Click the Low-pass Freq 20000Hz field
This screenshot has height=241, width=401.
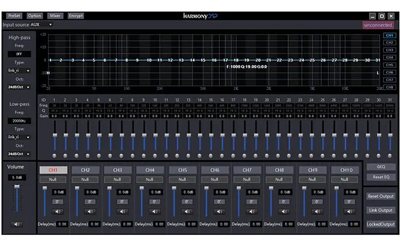pyautogui.click(x=19, y=121)
